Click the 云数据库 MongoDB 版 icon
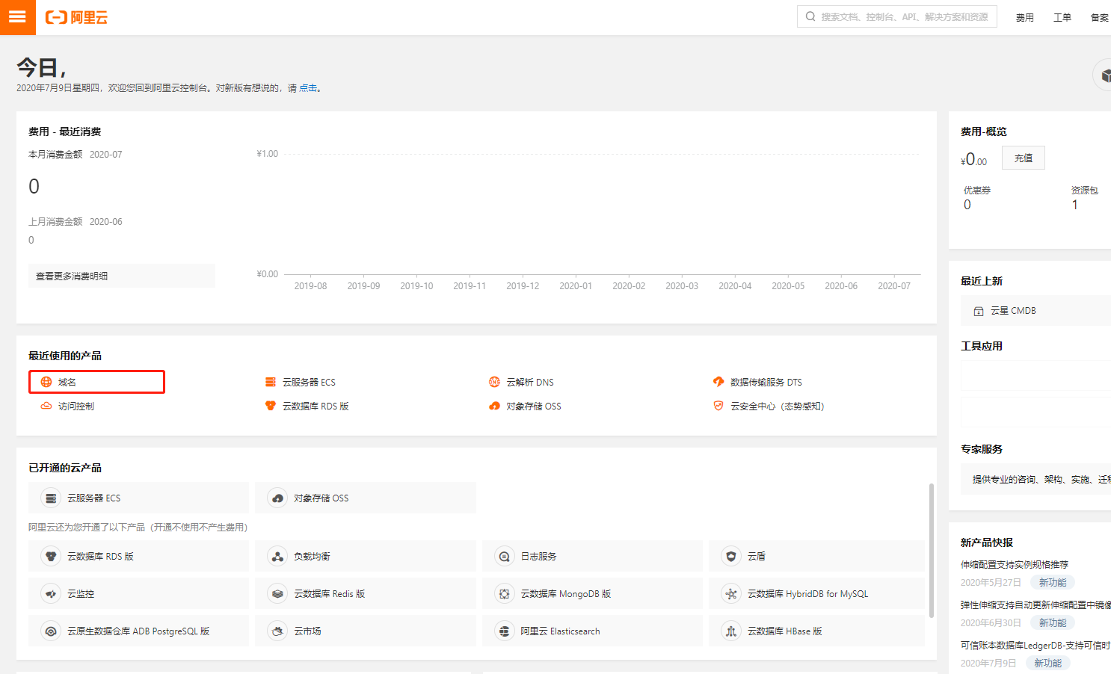 click(505, 593)
